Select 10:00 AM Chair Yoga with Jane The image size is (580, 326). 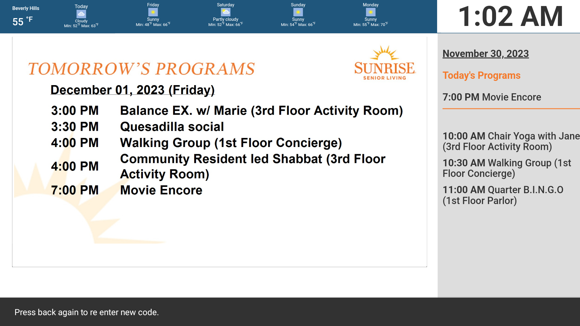click(x=511, y=141)
